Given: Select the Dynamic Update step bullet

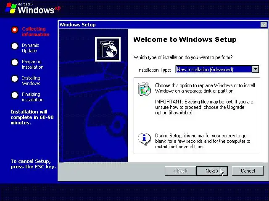Looking at the screenshot, I should pyautogui.click(x=15, y=46).
